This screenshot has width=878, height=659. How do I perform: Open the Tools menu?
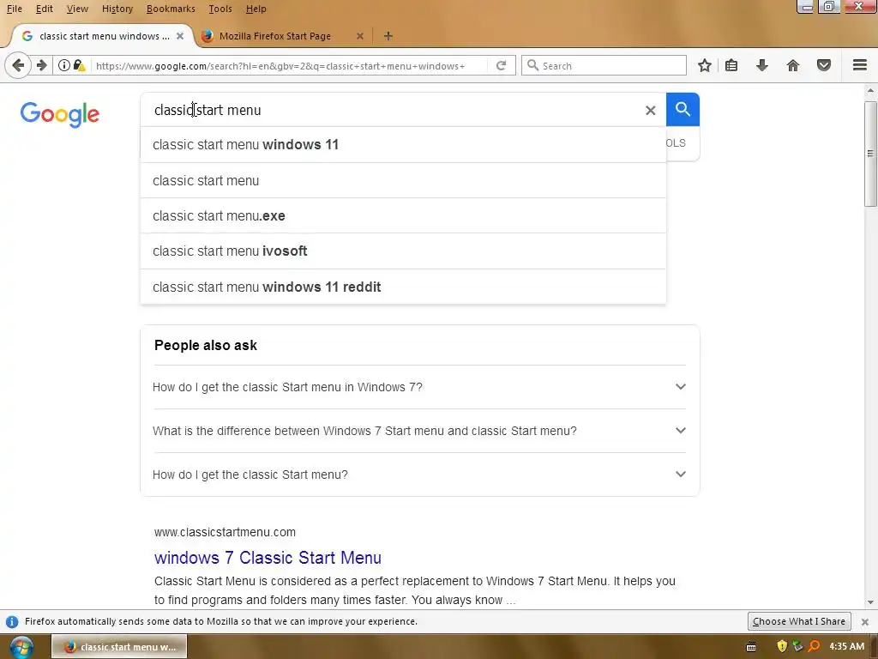coord(220,9)
